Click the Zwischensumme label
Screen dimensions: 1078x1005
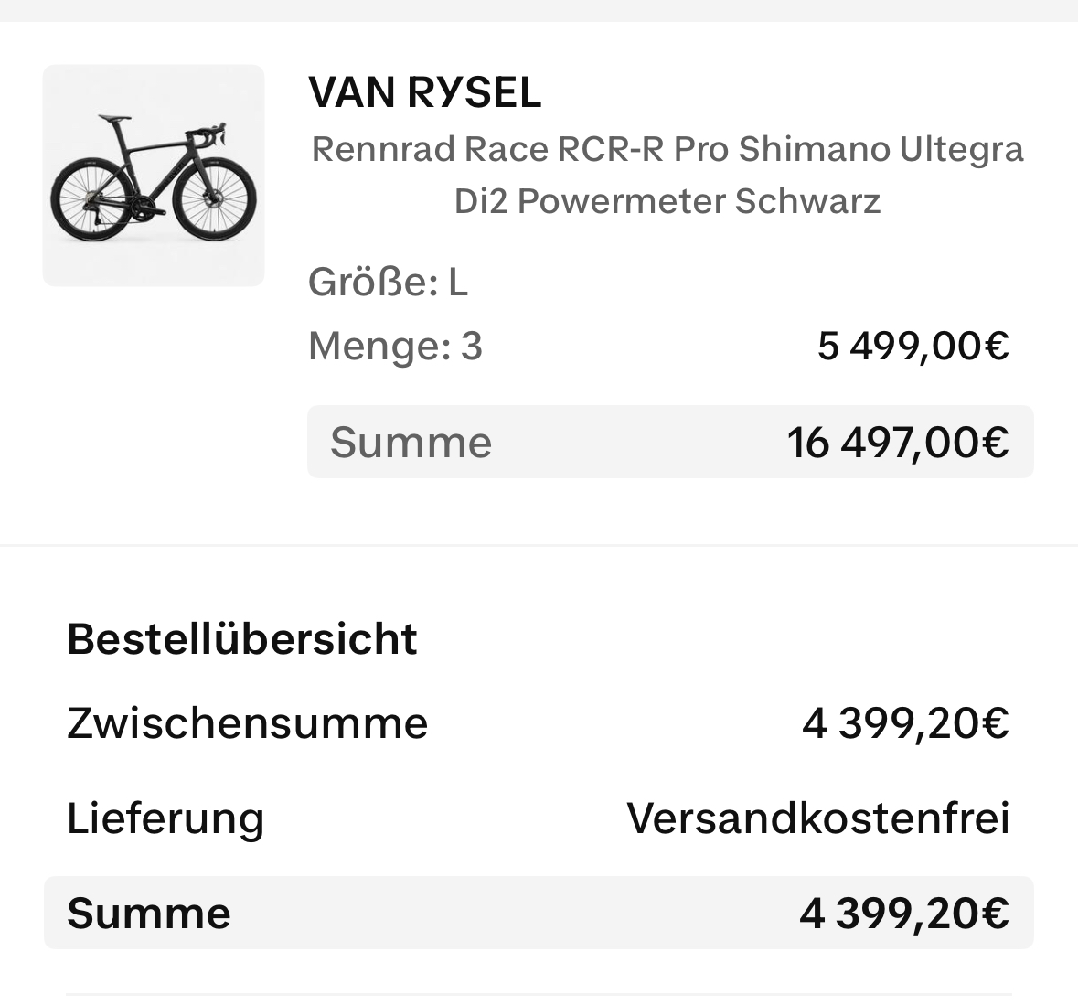pyautogui.click(x=248, y=723)
